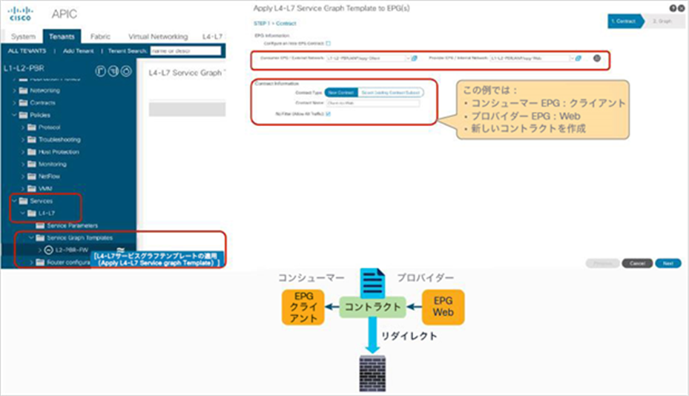Click the last round icon beside L1-L2-PBR
Image resolution: width=689 pixels, height=396 pixels.
point(126,70)
